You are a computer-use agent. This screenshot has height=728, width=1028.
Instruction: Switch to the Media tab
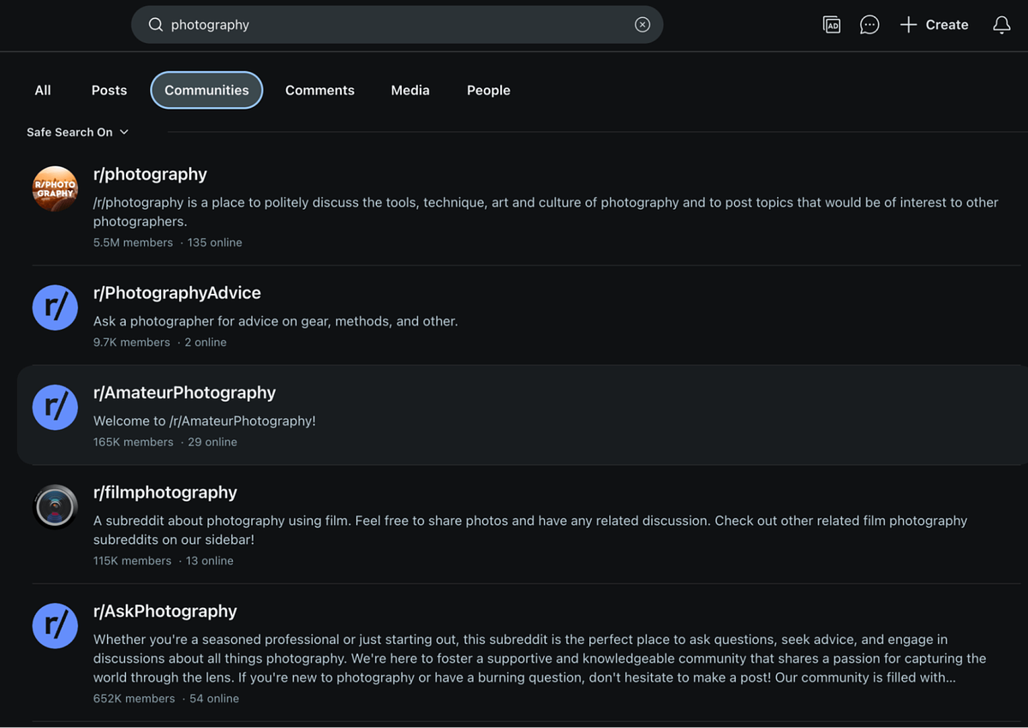point(410,90)
